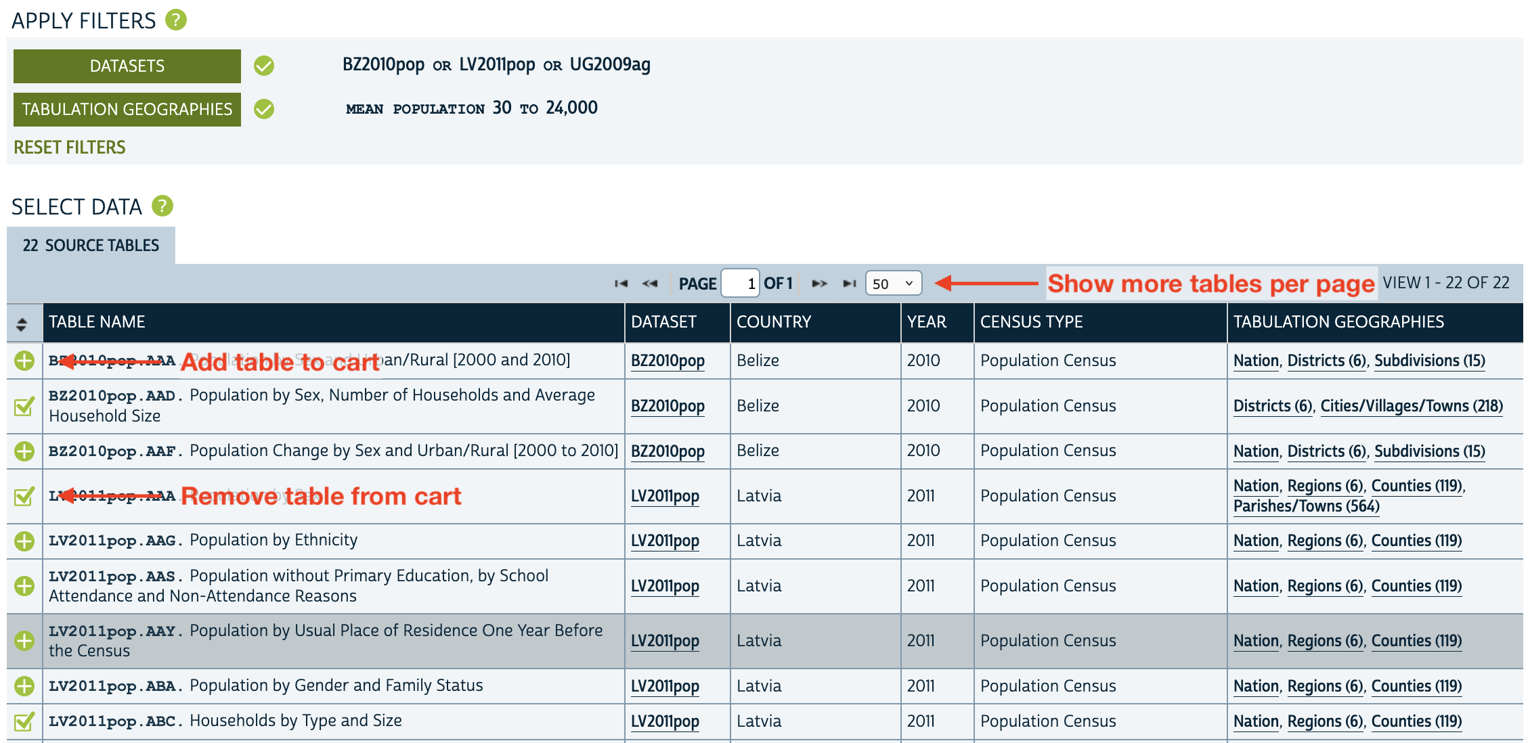This screenshot has height=743, width=1530.
Task: Select 'Population by Gender and Family Status' text
Action: tap(336, 685)
